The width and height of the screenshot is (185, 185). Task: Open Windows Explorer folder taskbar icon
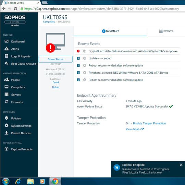(x=30, y=181)
